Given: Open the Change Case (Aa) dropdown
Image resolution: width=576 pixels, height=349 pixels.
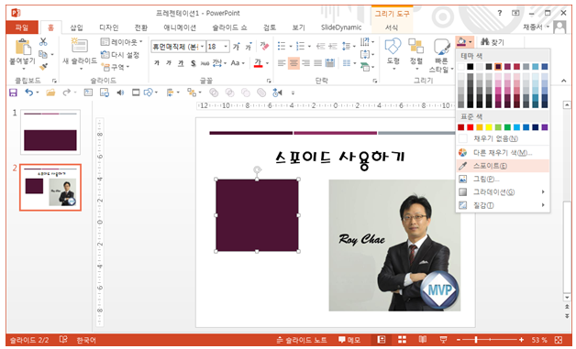Looking at the screenshot, I should pos(238,63).
